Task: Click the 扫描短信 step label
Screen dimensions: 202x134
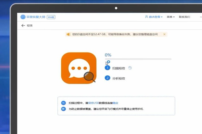Action: pos(119,68)
